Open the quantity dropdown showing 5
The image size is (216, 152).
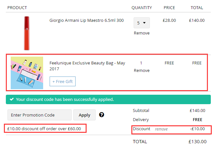coord(142,23)
